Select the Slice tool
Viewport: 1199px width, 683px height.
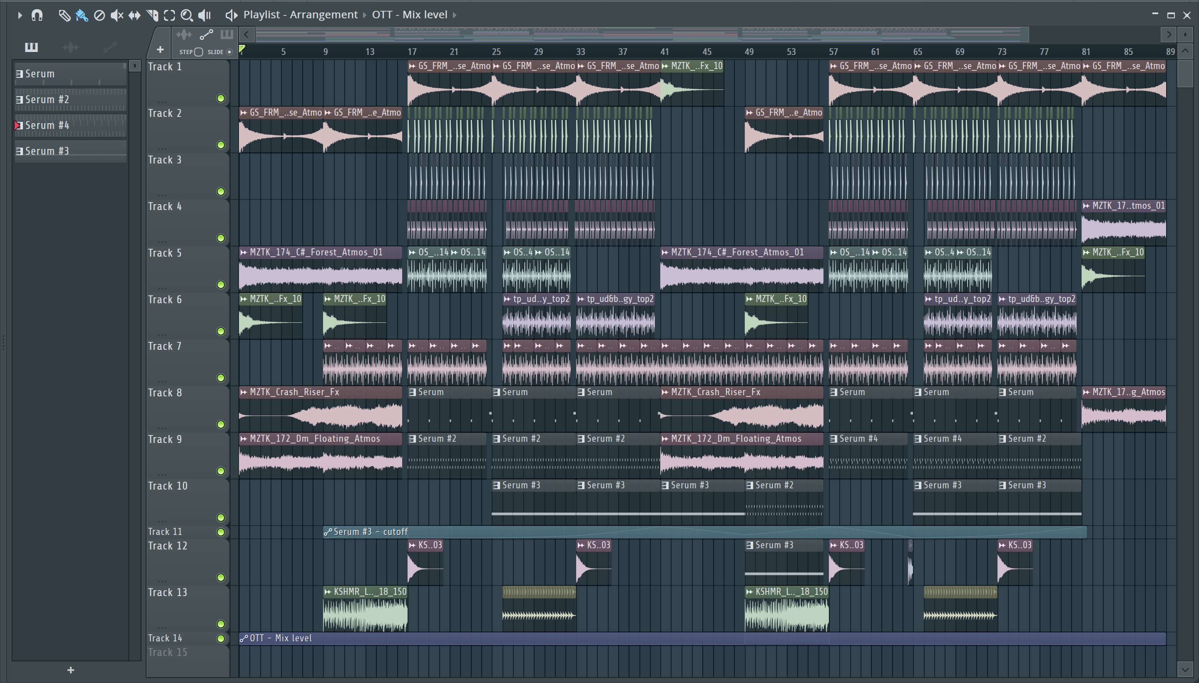pos(152,15)
